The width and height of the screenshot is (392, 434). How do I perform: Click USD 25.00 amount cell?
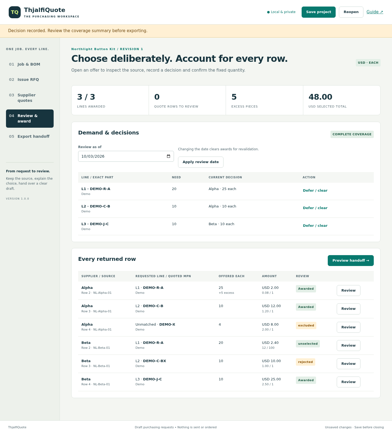pos(271,379)
